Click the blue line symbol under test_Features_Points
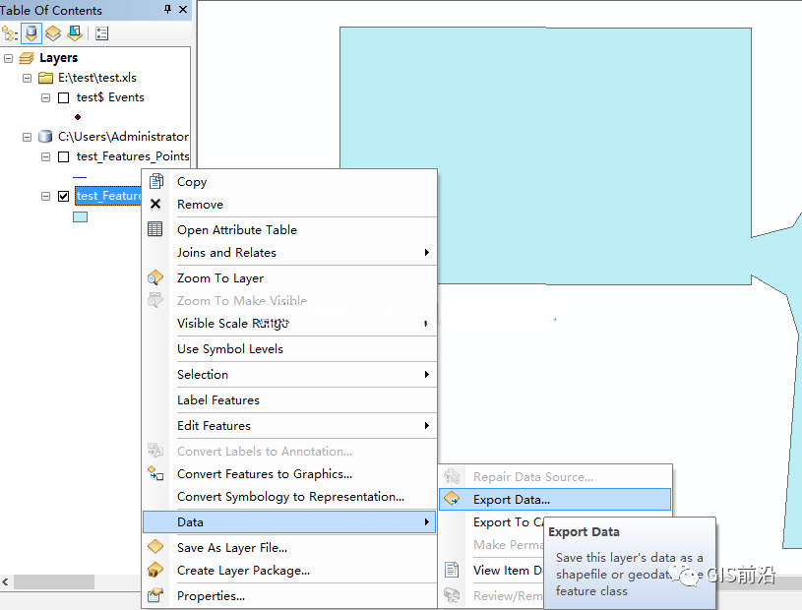Viewport: 802px width, 610px height. [x=80, y=177]
